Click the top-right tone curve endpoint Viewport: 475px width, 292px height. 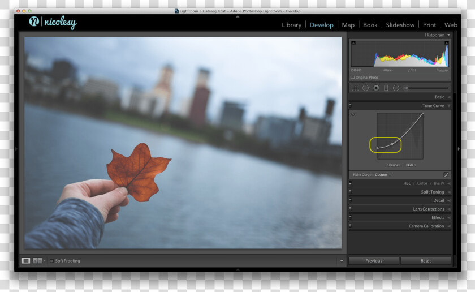[x=422, y=114]
